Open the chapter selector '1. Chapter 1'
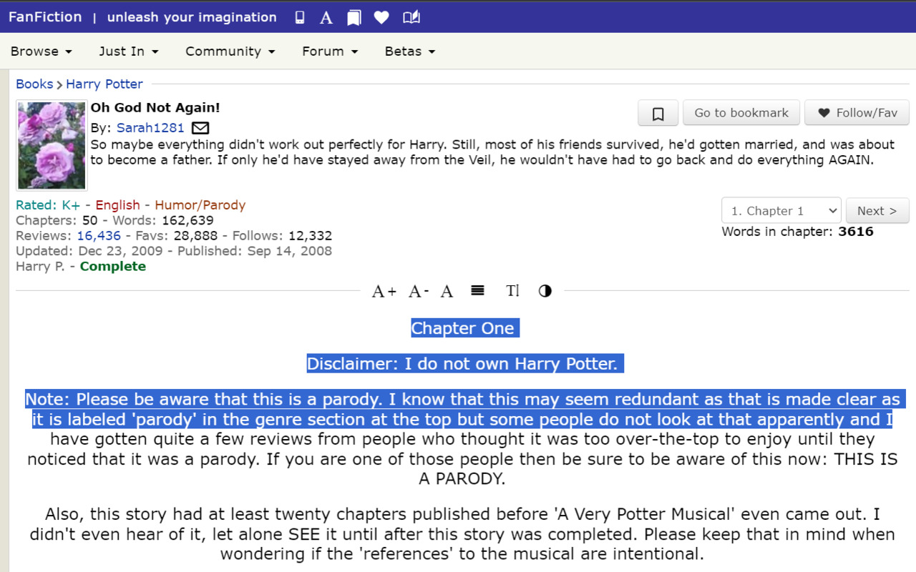The height and width of the screenshot is (572, 916). (x=781, y=211)
